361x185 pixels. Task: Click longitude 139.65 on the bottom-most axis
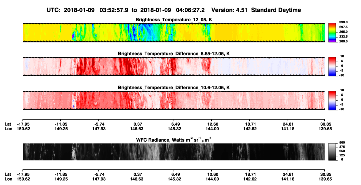(x=325, y=179)
